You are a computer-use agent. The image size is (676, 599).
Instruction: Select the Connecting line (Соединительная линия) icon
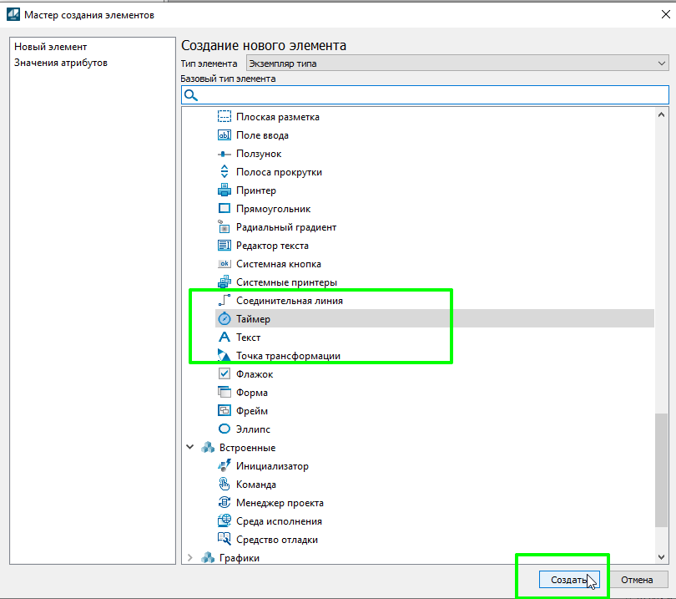coord(224,301)
